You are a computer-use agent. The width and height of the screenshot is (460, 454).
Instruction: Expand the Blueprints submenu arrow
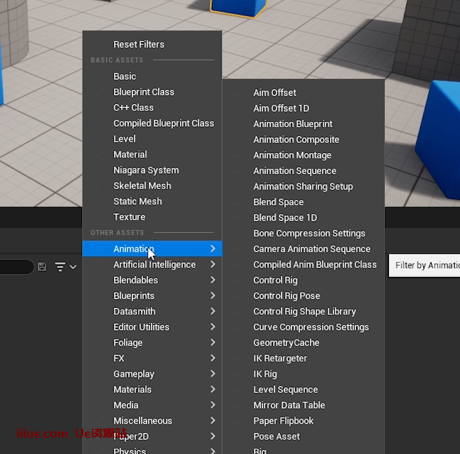pyautogui.click(x=213, y=296)
